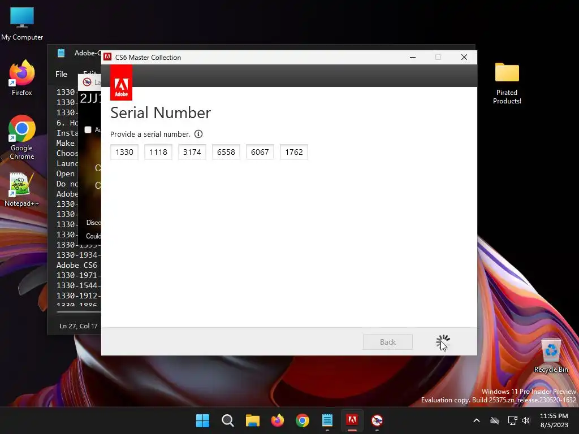The height and width of the screenshot is (434, 579).
Task: Click 'Ln 27, Col 17' status in Notepad
Action: (78, 326)
